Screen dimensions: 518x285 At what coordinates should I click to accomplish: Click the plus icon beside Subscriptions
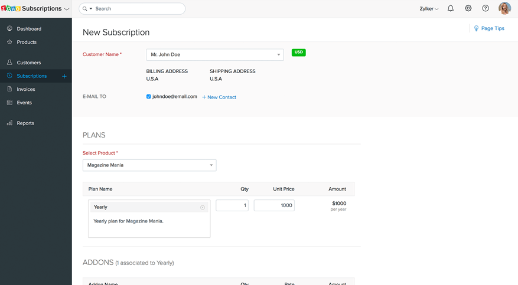click(64, 76)
